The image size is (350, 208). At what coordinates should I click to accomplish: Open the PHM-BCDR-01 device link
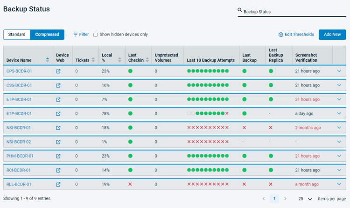20,156
